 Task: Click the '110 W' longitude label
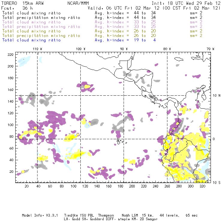click(x=37, y=49)
